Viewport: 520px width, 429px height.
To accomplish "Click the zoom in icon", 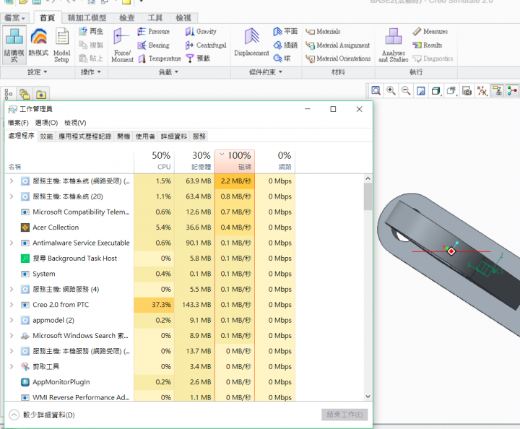I will click(391, 90).
